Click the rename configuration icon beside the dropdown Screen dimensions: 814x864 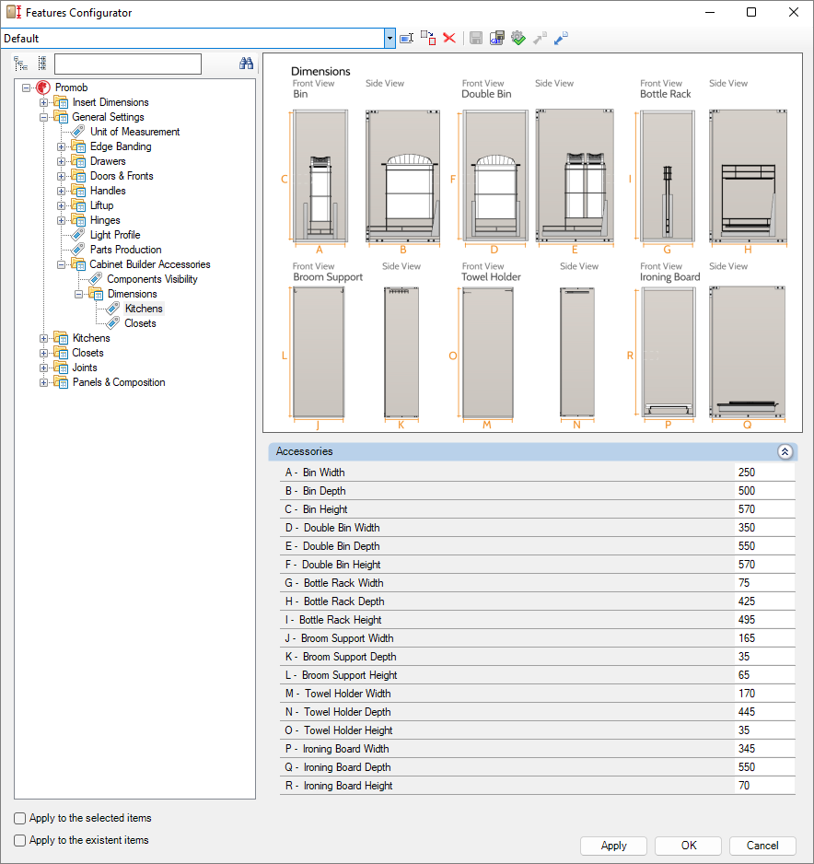pyautogui.click(x=407, y=38)
